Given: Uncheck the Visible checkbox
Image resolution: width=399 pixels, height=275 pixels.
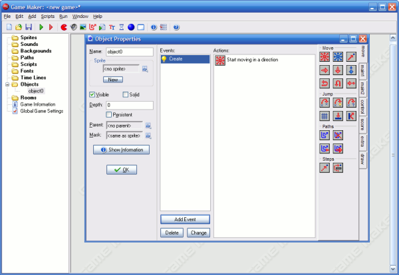Looking at the screenshot, I should (x=92, y=94).
